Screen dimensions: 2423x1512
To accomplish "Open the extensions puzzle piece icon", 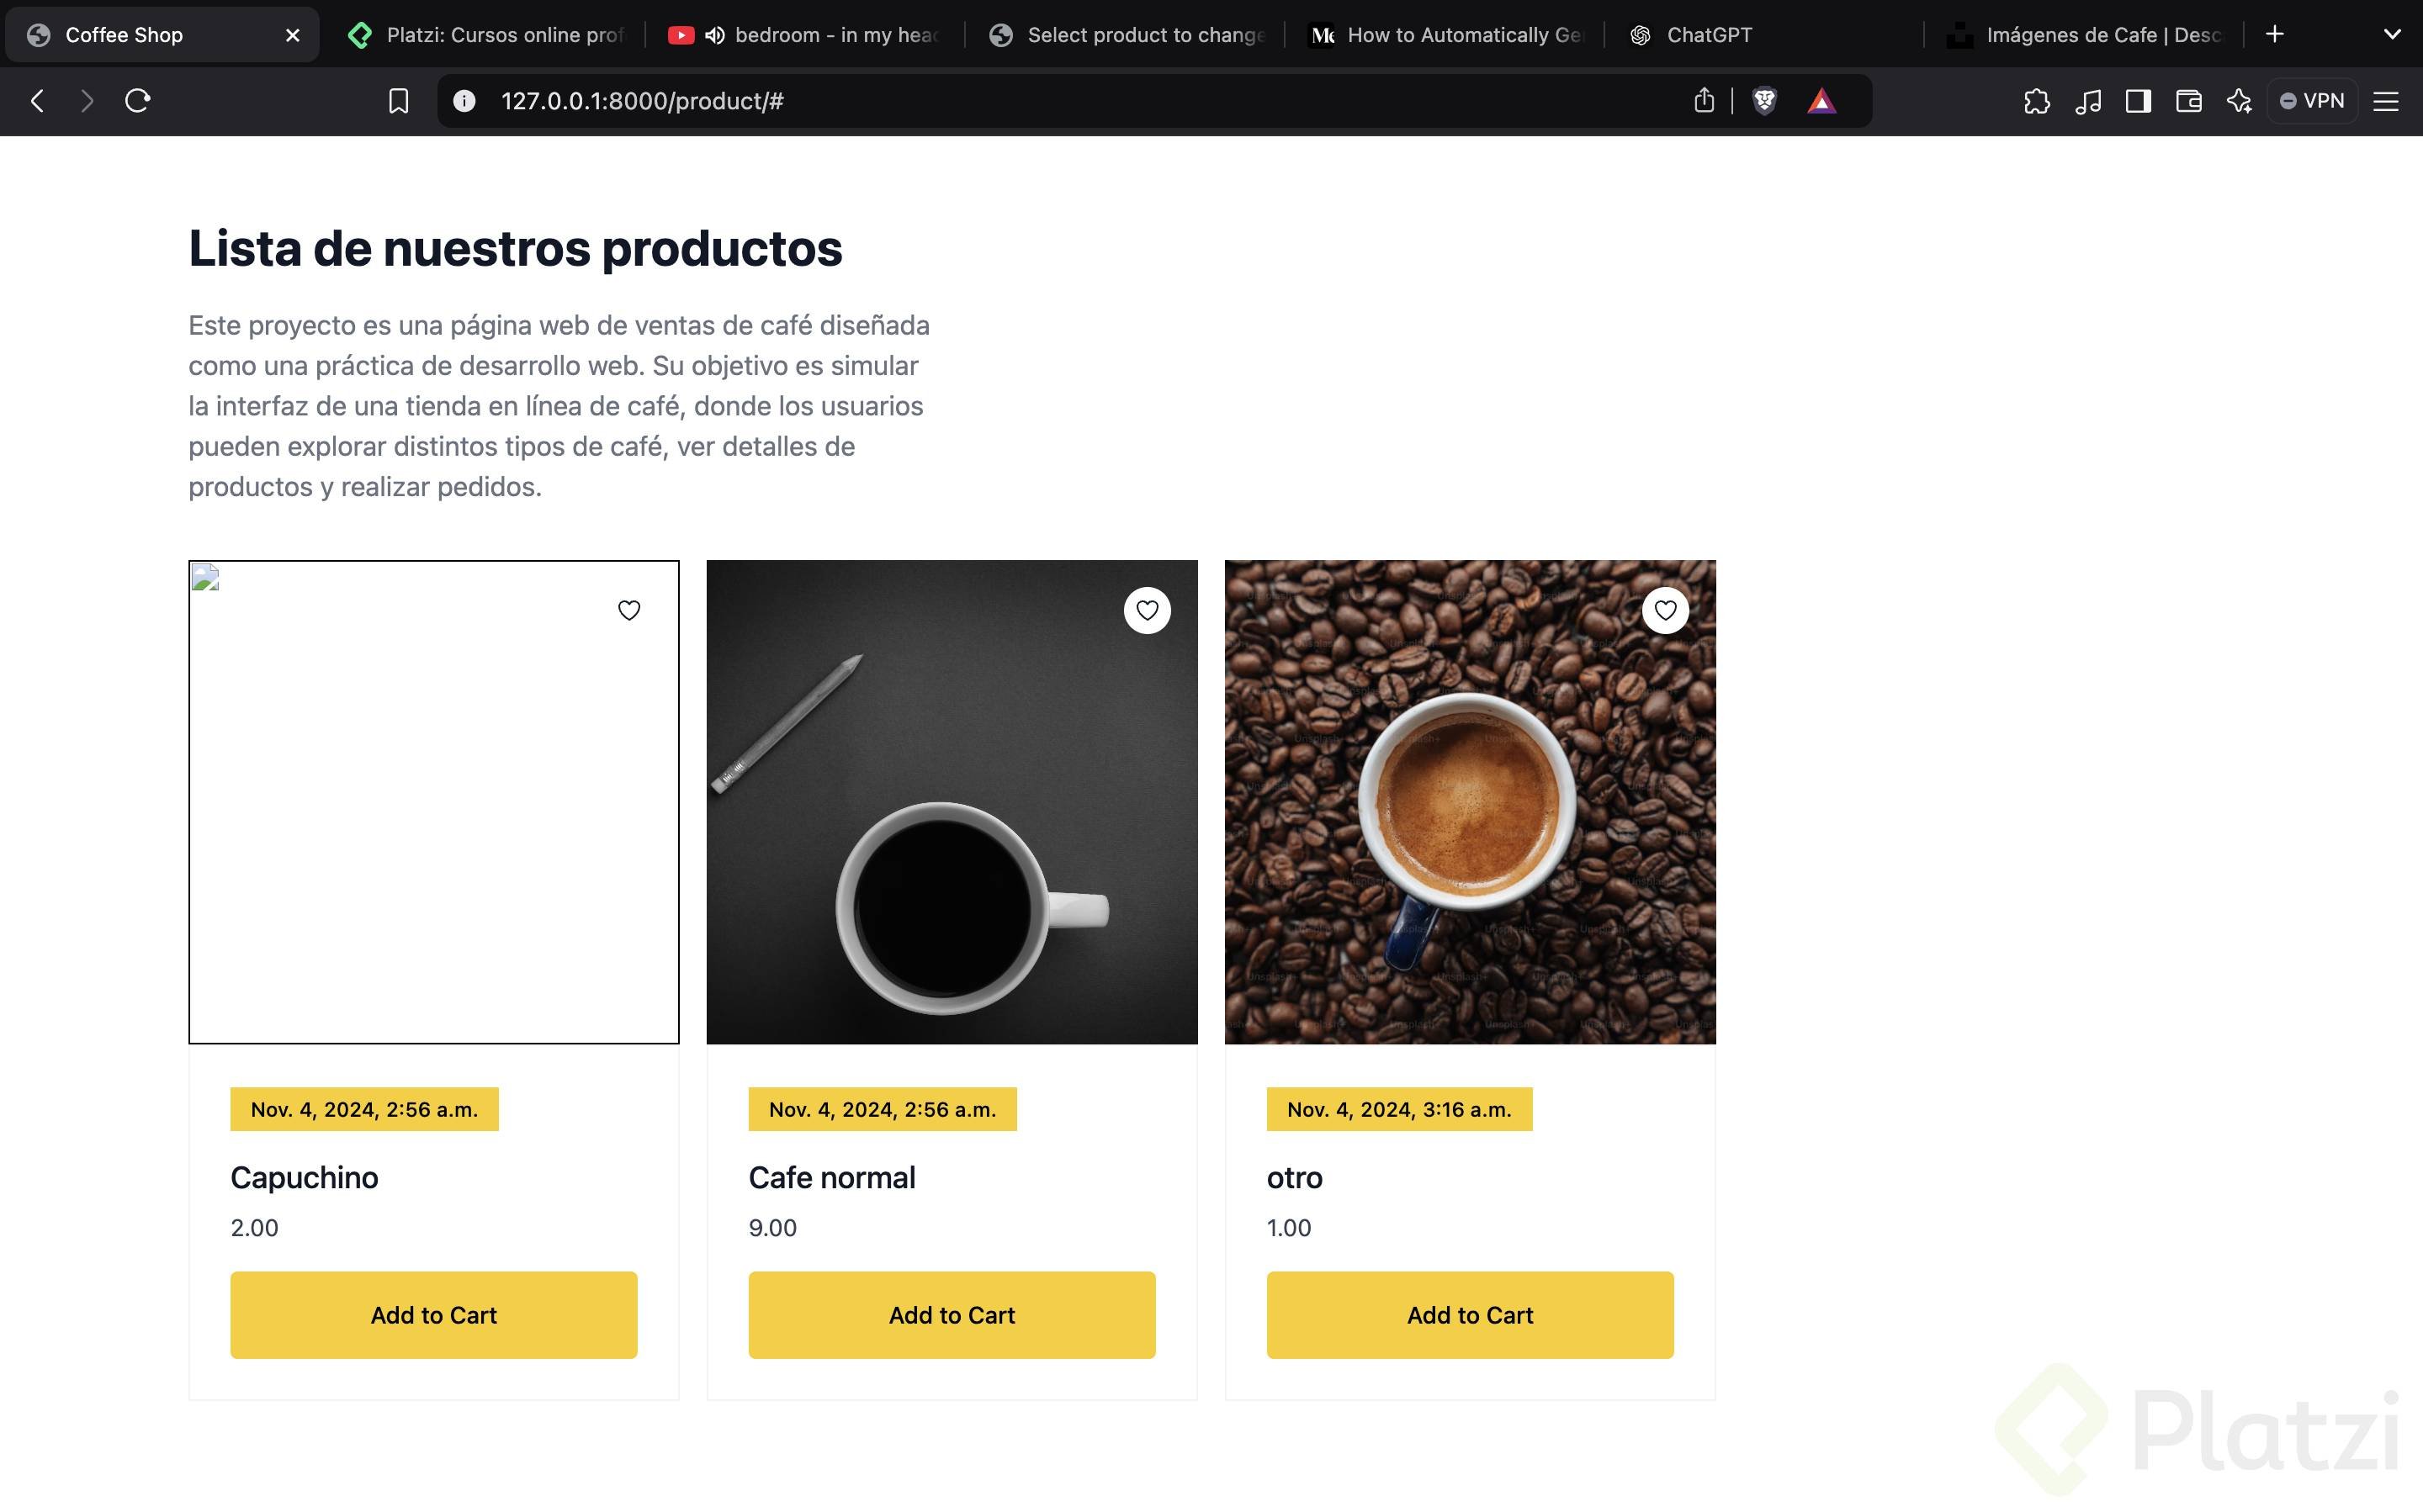I will coord(2037,101).
